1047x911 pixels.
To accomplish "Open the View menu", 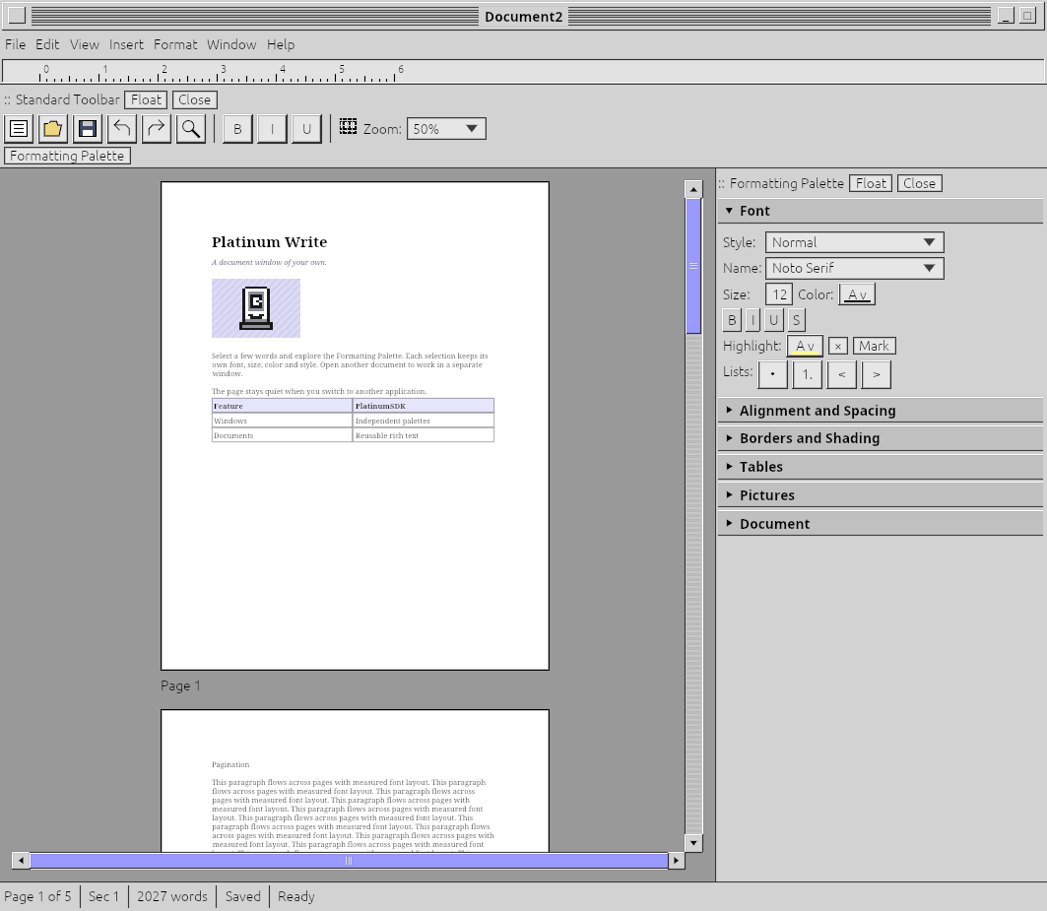I will point(84,44).
